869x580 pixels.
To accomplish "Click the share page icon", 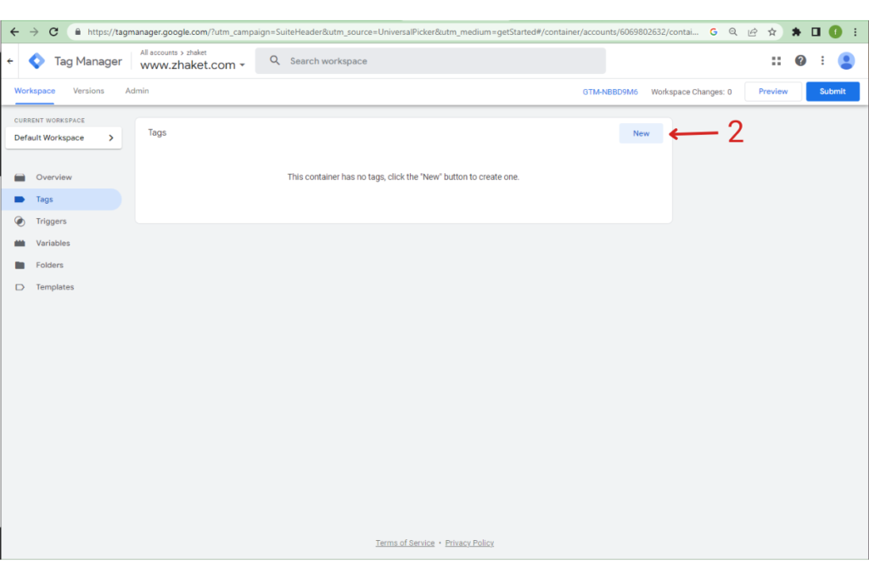I will pos(752,31).
